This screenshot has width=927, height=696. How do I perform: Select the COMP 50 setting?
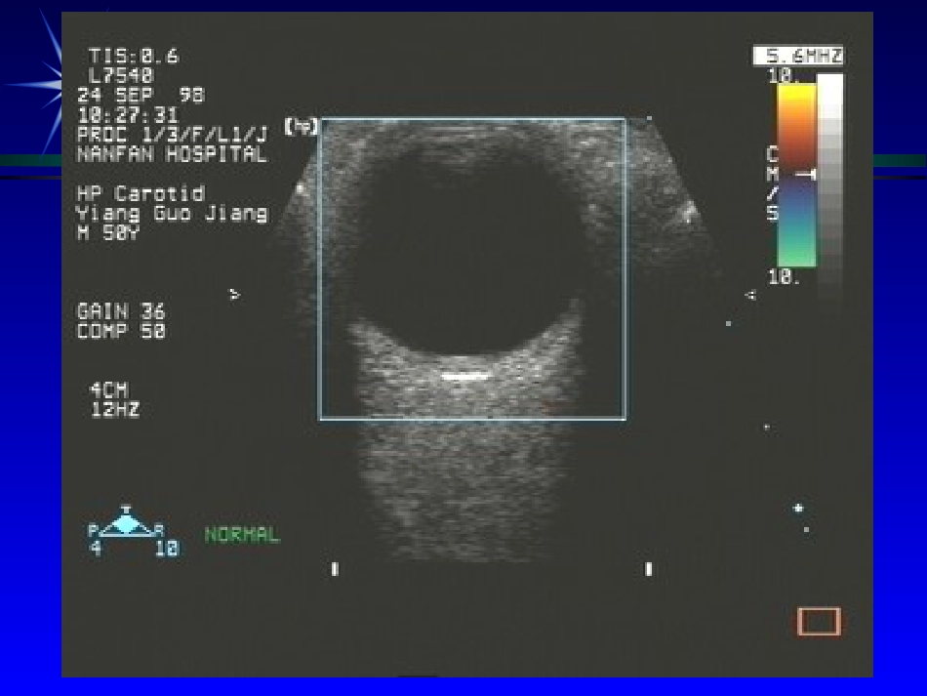point(121,331)
